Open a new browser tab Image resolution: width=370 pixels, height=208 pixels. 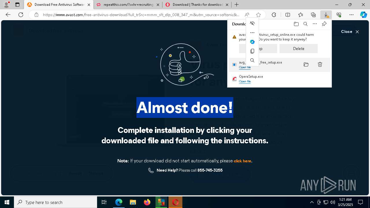pos(237,5)
